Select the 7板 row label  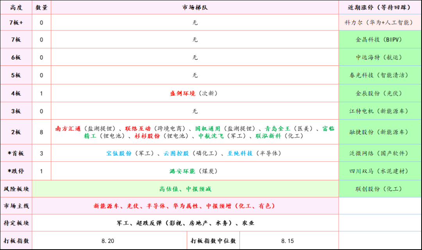(16, 39)
